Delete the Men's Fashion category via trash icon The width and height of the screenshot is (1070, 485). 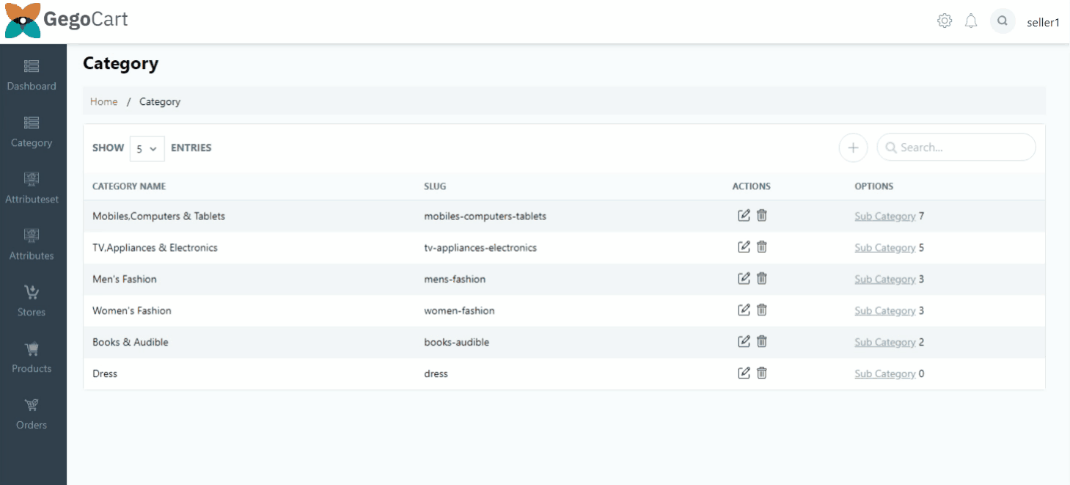[x=762, y=279]
